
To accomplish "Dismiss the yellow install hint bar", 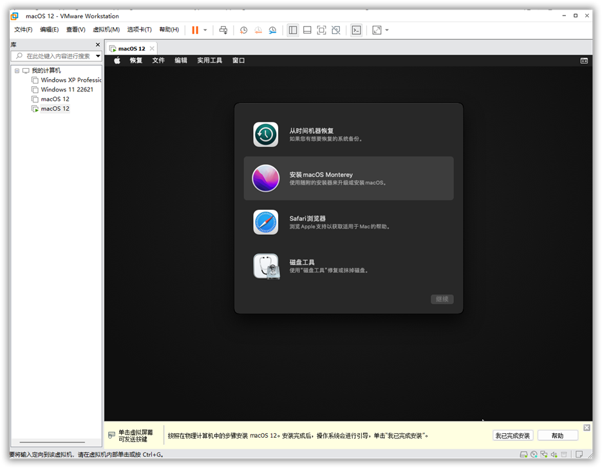I will [x=587, y=427].
